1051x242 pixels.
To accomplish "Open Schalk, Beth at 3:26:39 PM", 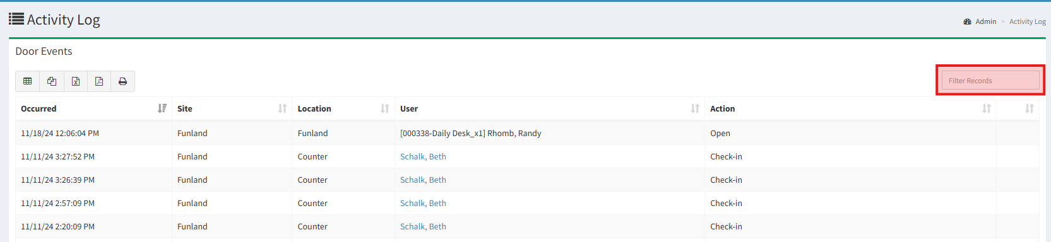I will [x=423, y=180].
